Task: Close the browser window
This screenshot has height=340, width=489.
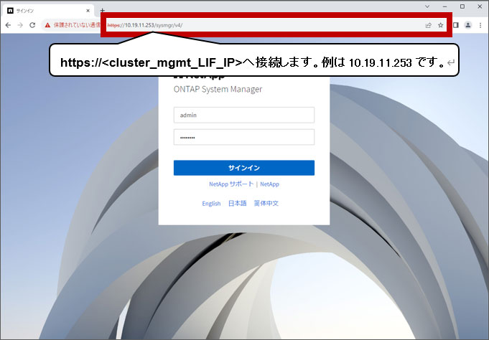Action: click(x=480, y=6)
